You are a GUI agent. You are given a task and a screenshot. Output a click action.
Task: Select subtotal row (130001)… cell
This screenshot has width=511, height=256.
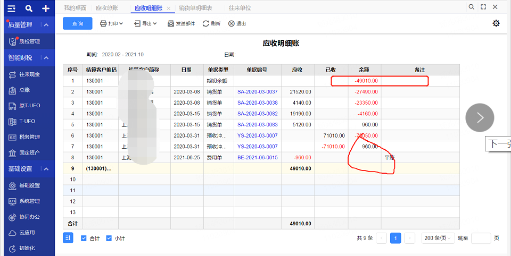point(101,168)
